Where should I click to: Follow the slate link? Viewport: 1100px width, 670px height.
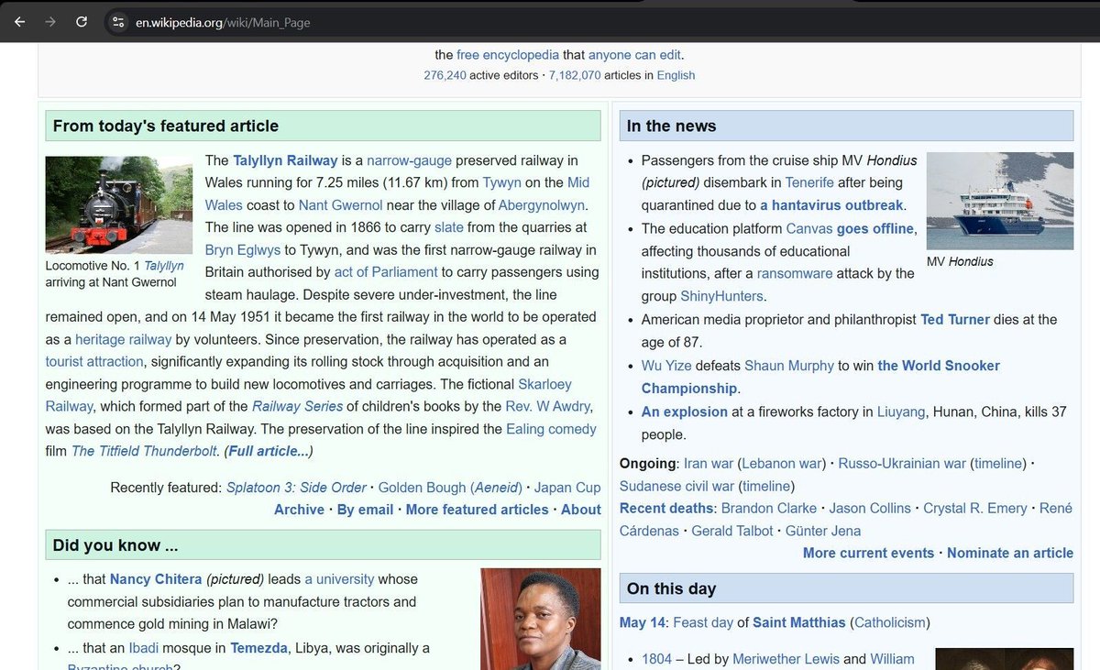tap(448, 227)
